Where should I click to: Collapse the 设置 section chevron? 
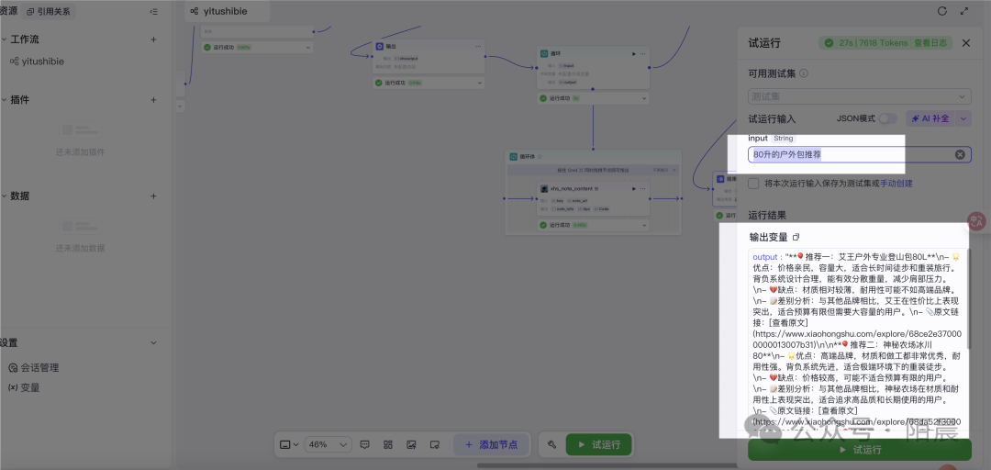153,342
